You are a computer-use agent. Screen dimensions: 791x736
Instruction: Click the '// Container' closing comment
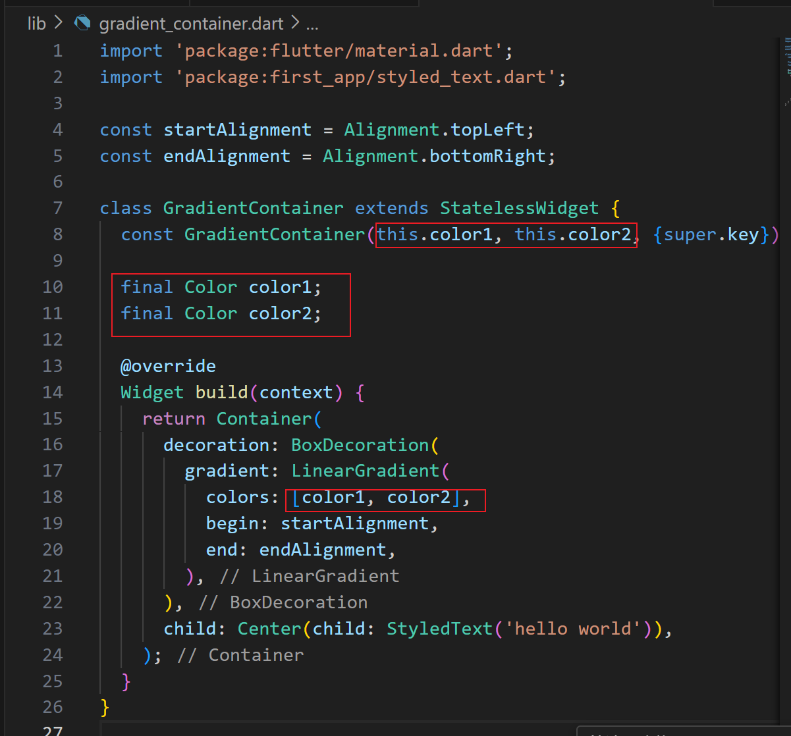point(240,655)
